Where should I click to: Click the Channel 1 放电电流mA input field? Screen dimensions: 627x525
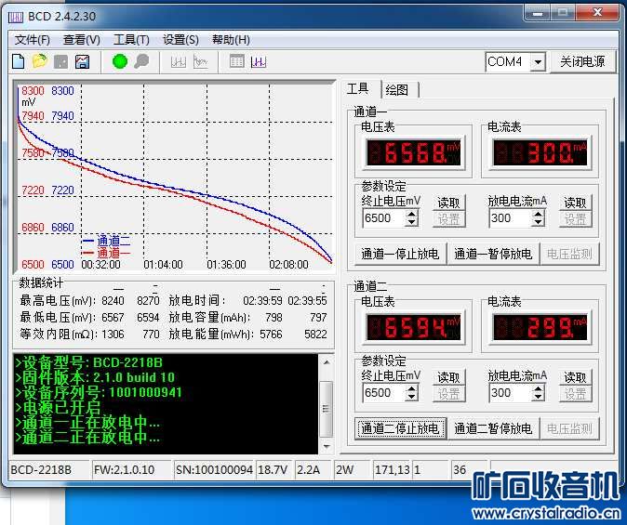click(511, 218)
